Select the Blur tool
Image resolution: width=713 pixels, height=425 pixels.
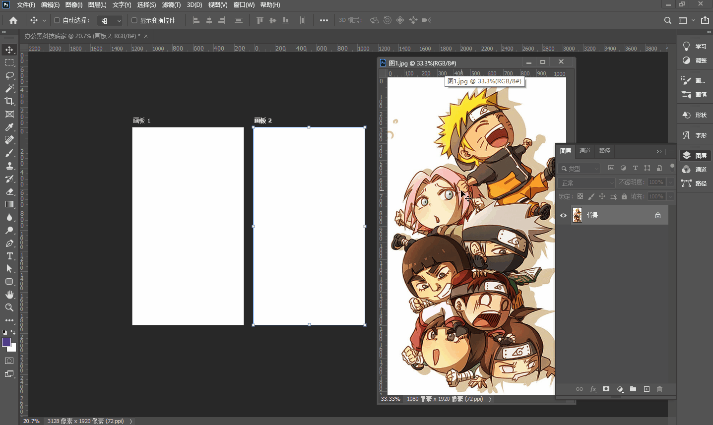click(9, 217)
